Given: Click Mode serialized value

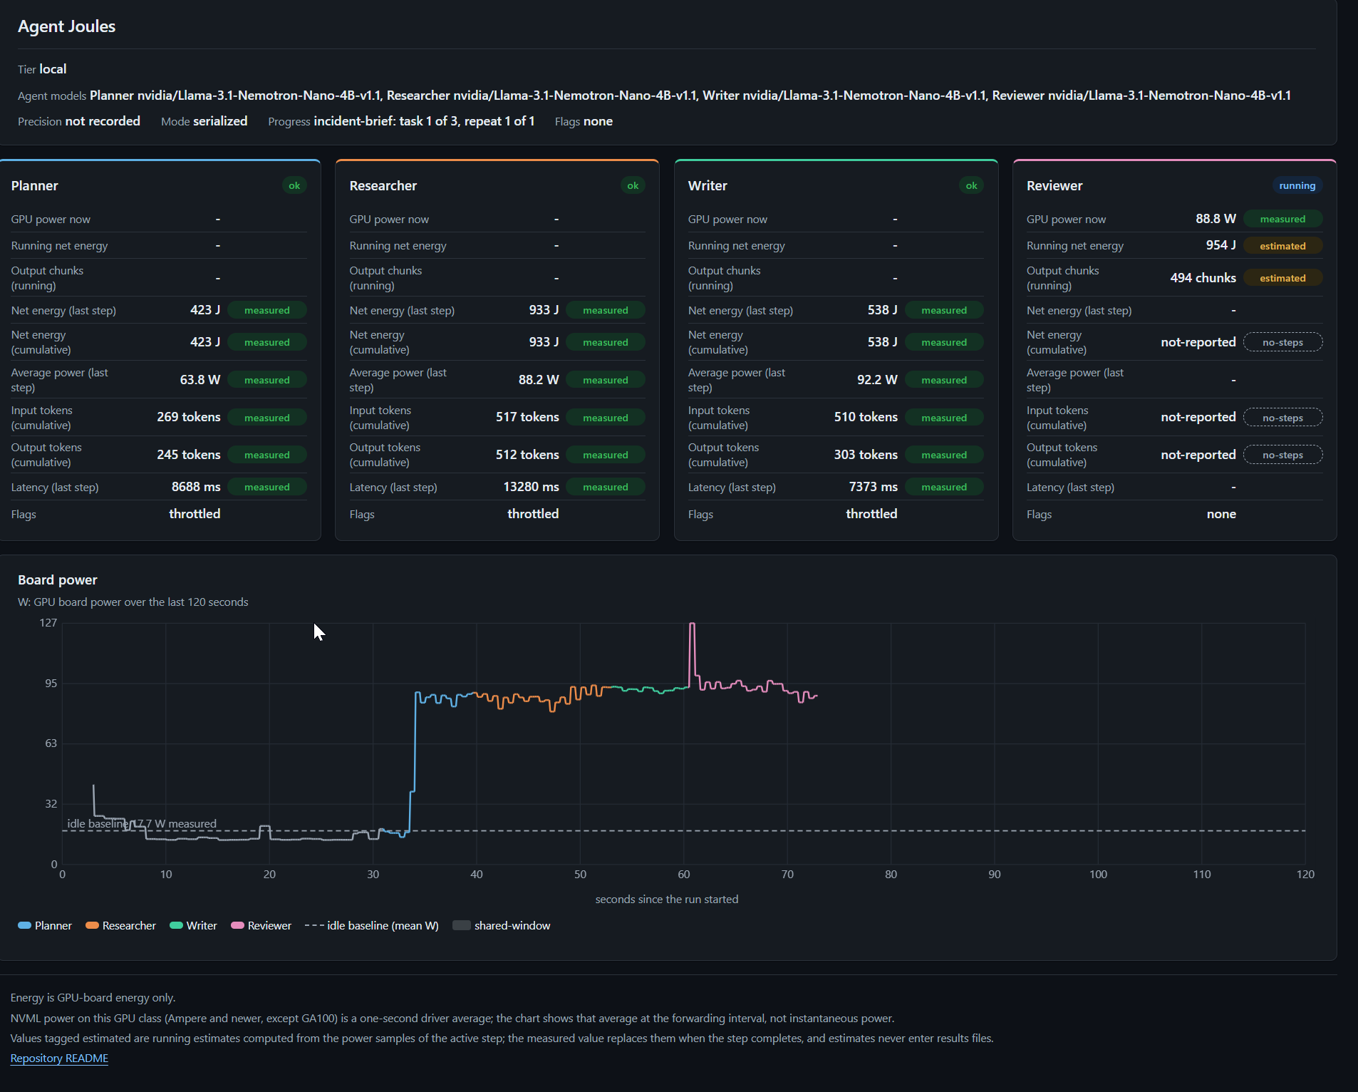Looking at the screenshot, I should pos(220,121).
